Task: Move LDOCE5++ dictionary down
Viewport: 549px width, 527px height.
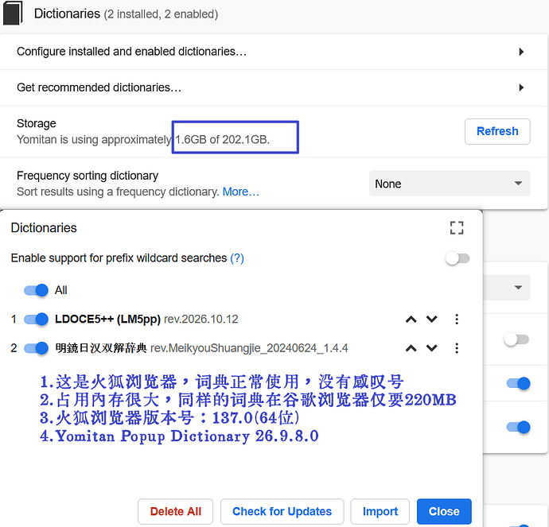Action: pos(432,320)
